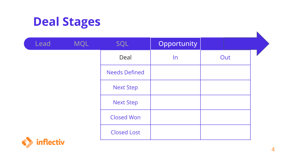Image resolution: width=282 pixels, height=159 pixels.
Task: Click the MQL stage label
Action: pos(81,44)
